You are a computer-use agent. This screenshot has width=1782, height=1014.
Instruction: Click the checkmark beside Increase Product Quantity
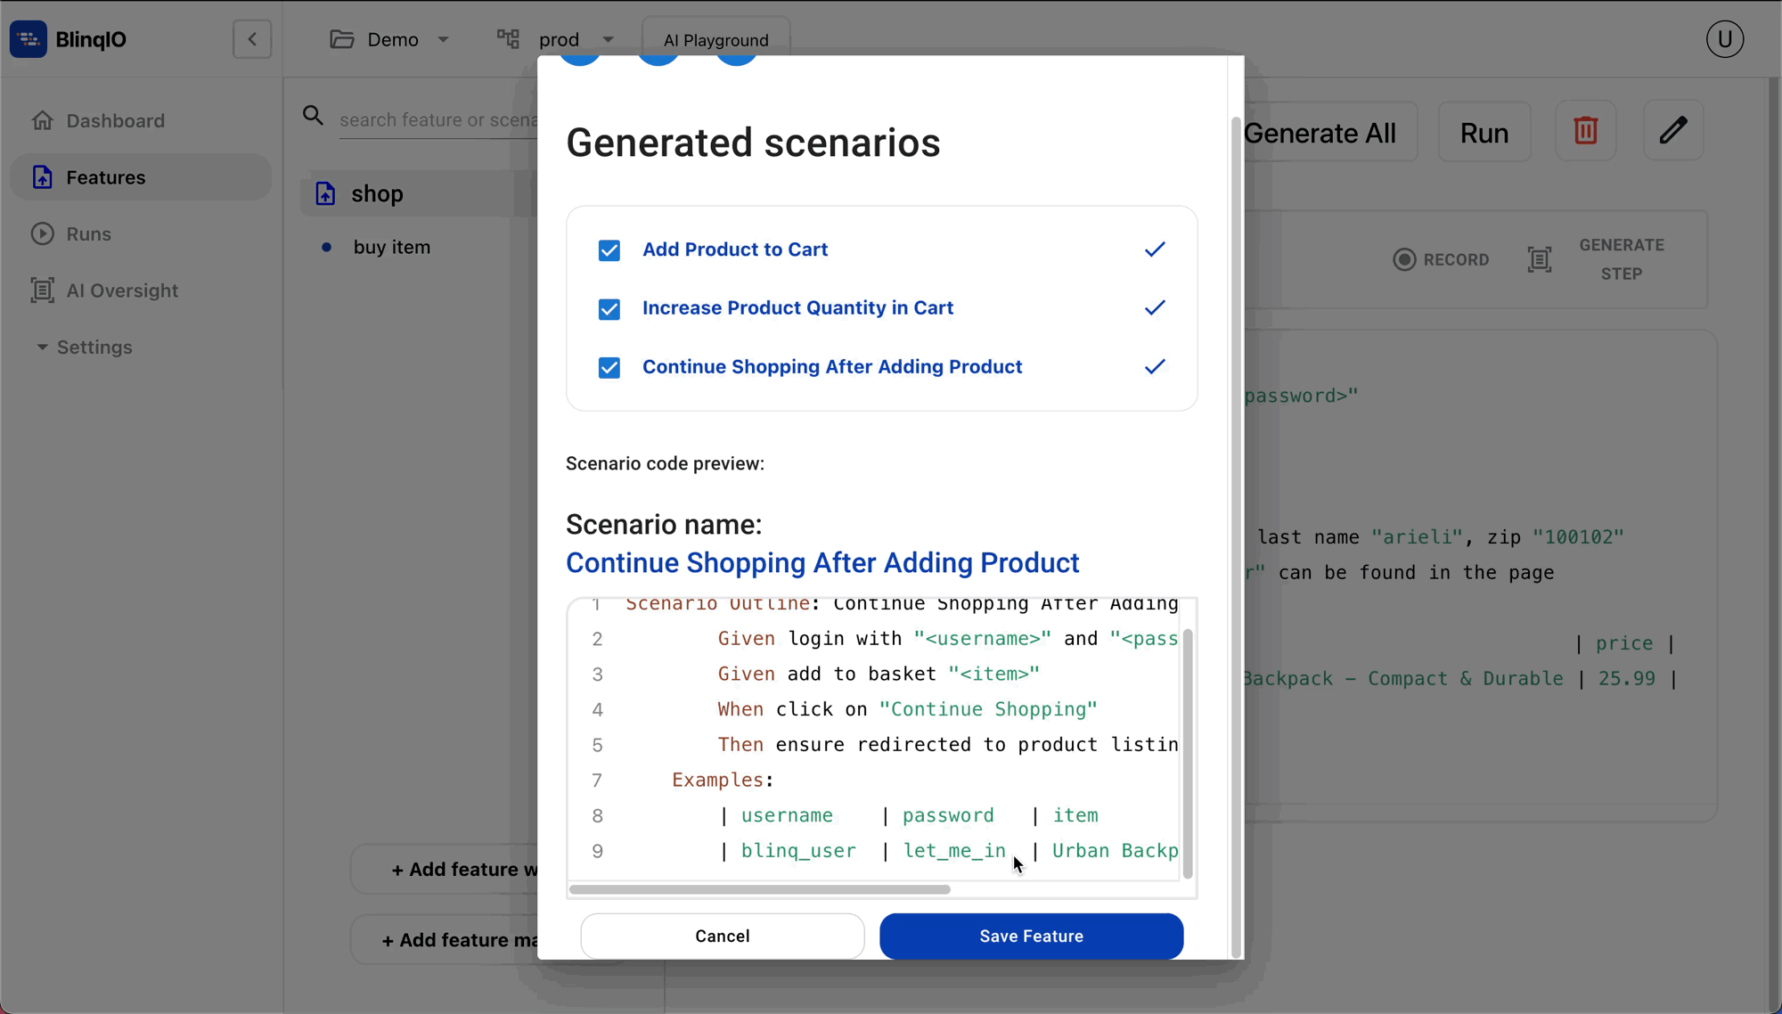[x=1155, y=307]
